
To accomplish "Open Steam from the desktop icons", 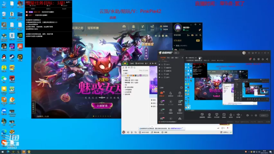I will coord(12,57).
